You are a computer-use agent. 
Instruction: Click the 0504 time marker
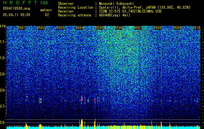coord(80,28)
